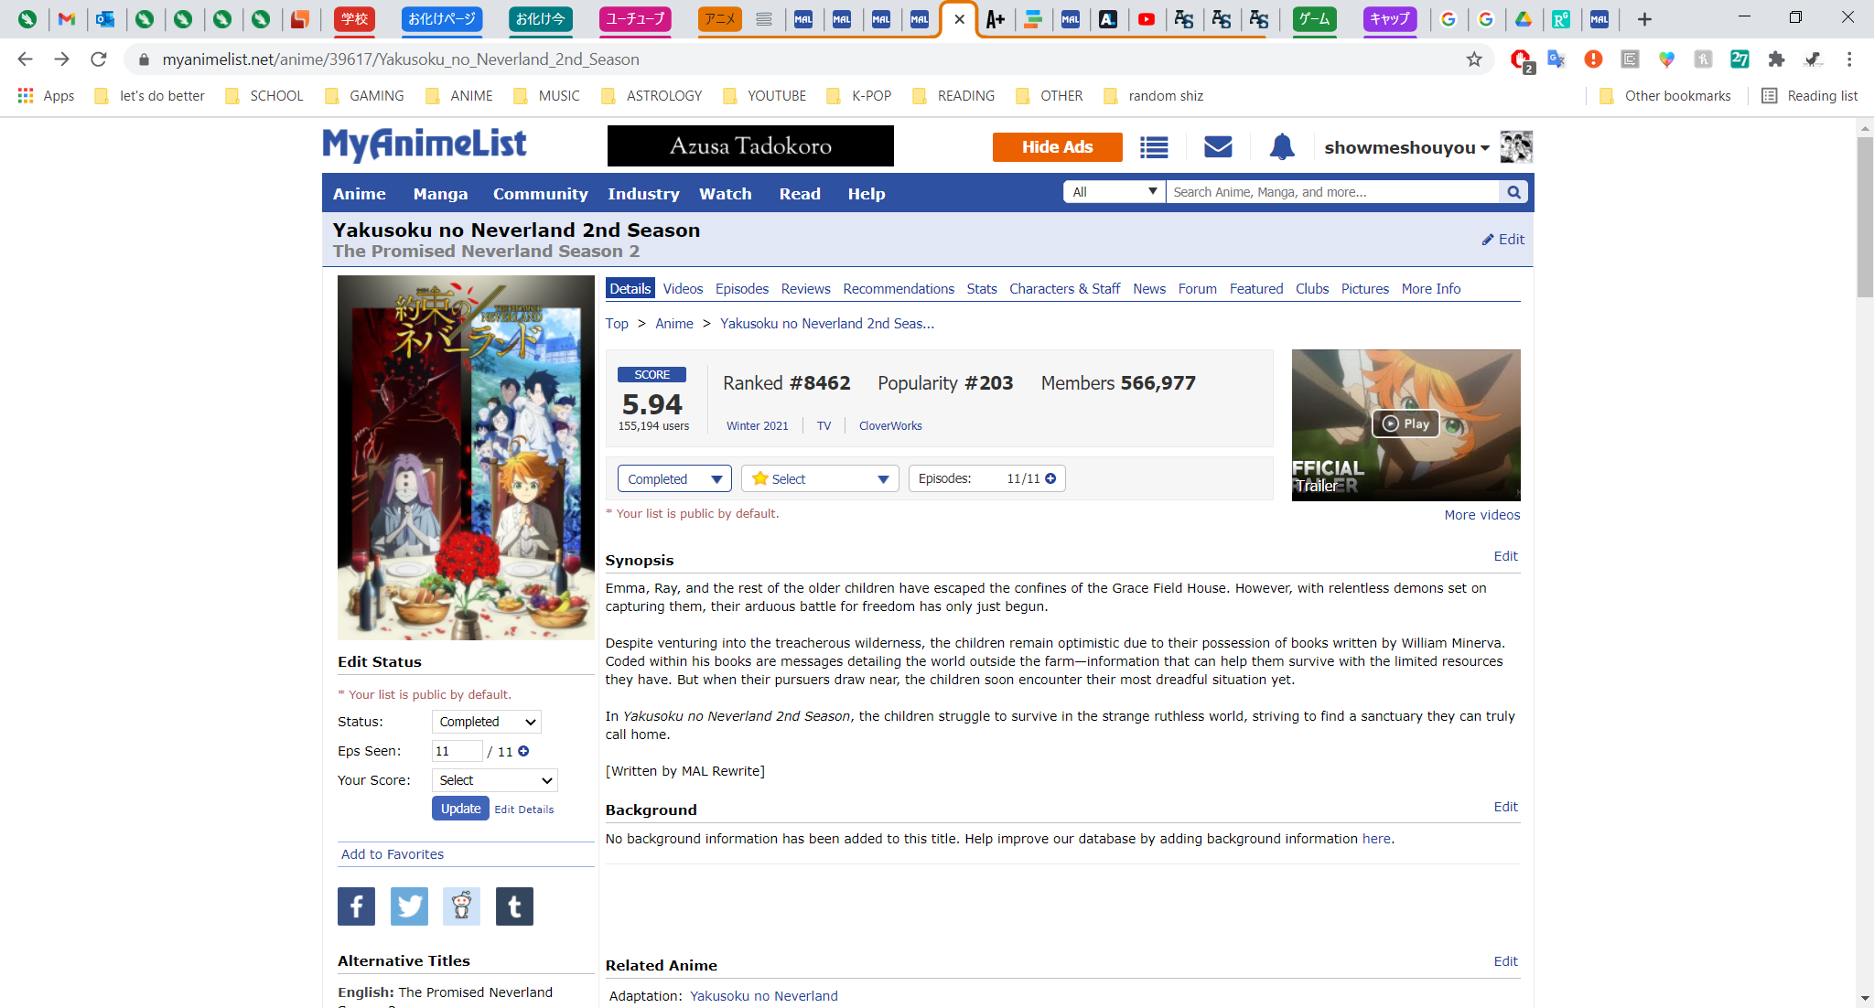Screen dimensions: 1874x1008
Task: Play the official trailer video
Action: [x=1405, y=424]
